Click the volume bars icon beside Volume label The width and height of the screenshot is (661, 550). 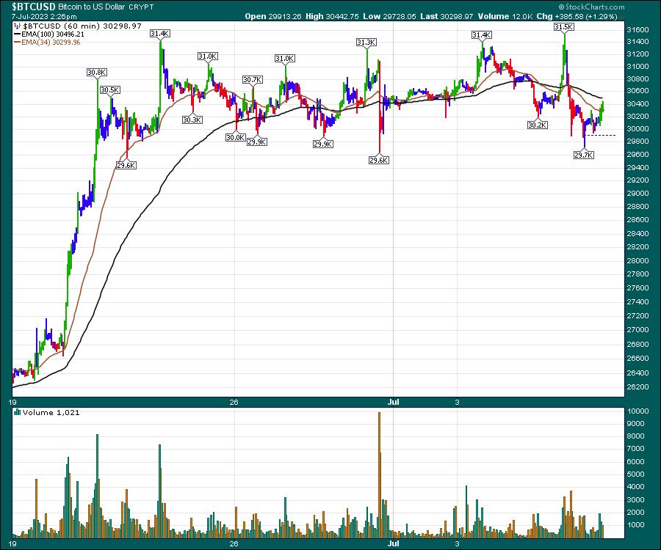(17, 413)
